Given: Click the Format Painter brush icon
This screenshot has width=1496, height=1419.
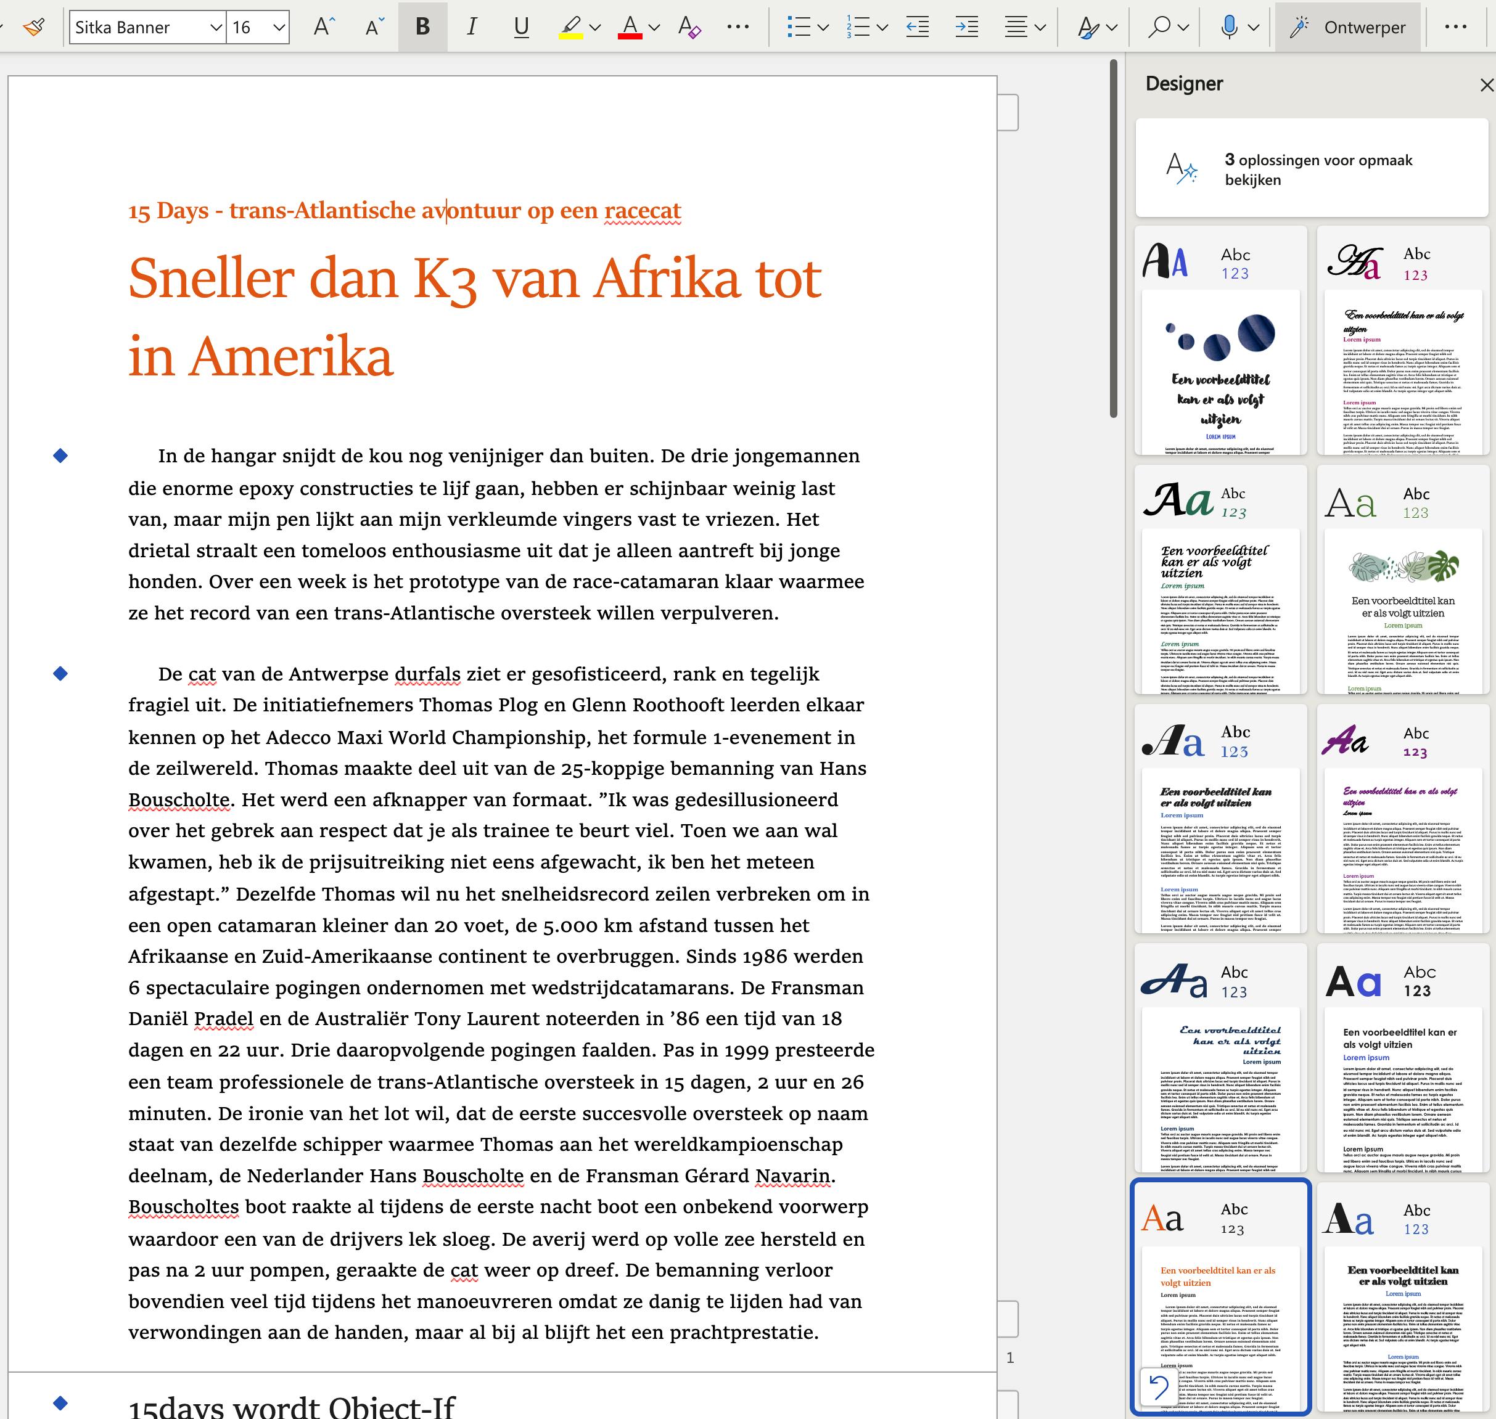Looking at the screenshot, I should (33, 27).
